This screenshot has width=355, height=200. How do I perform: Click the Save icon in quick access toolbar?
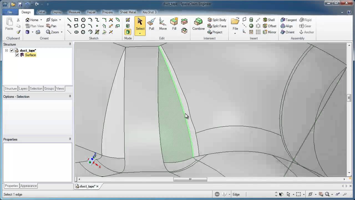20,4
